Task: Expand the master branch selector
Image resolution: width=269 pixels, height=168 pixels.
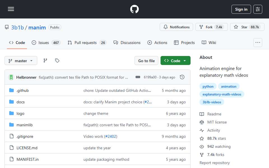Action: pos(21,61)
